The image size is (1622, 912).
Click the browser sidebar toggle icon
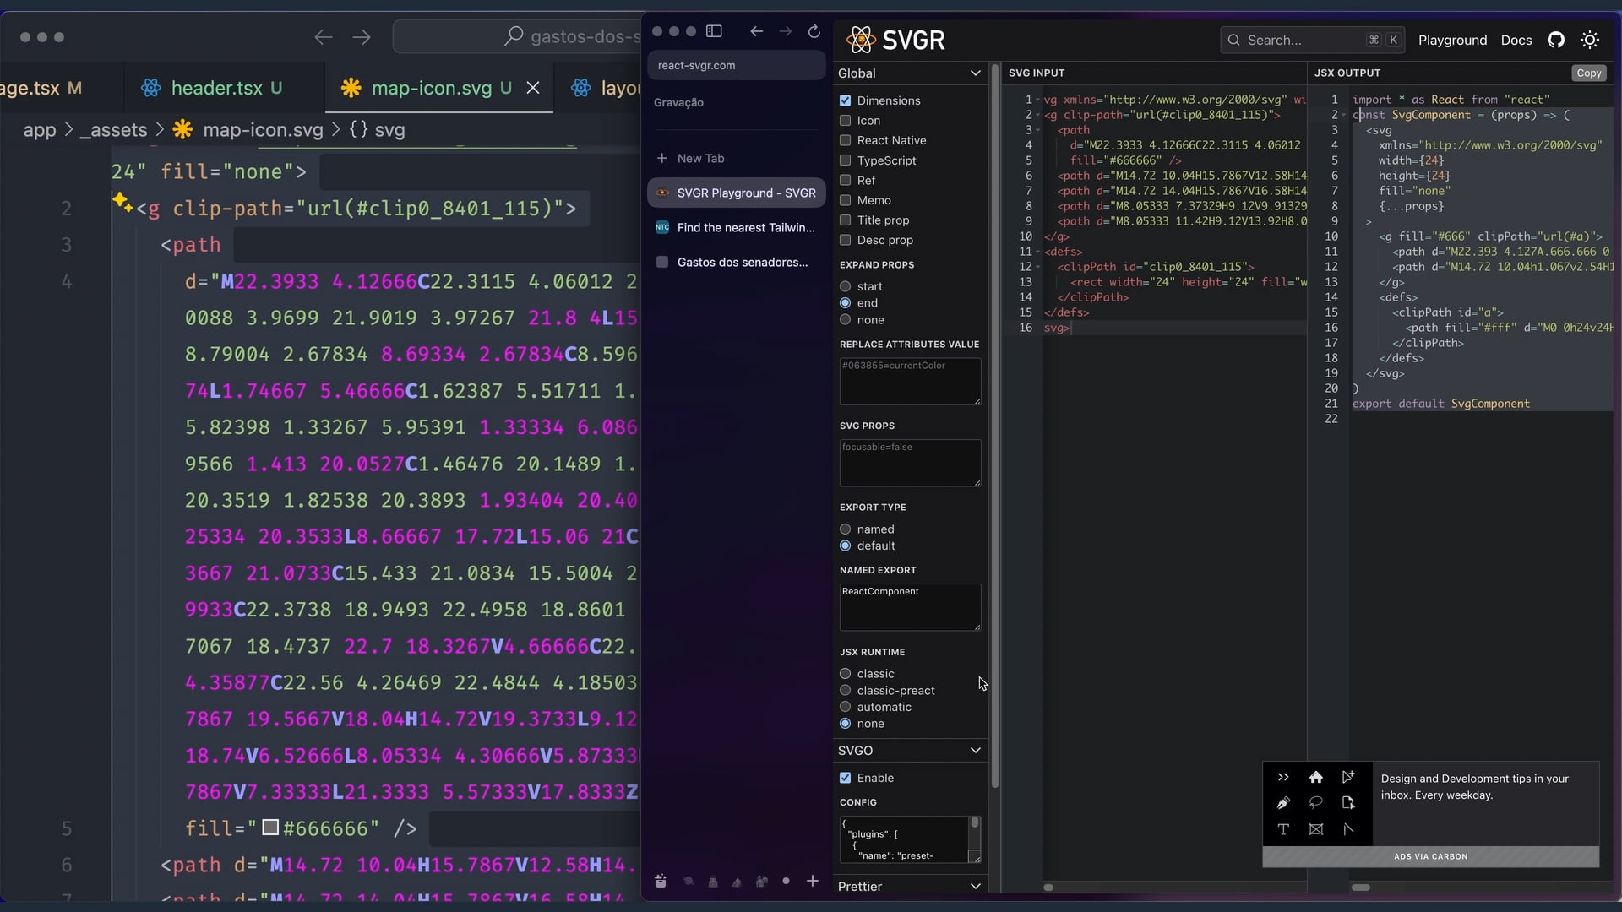714,31
